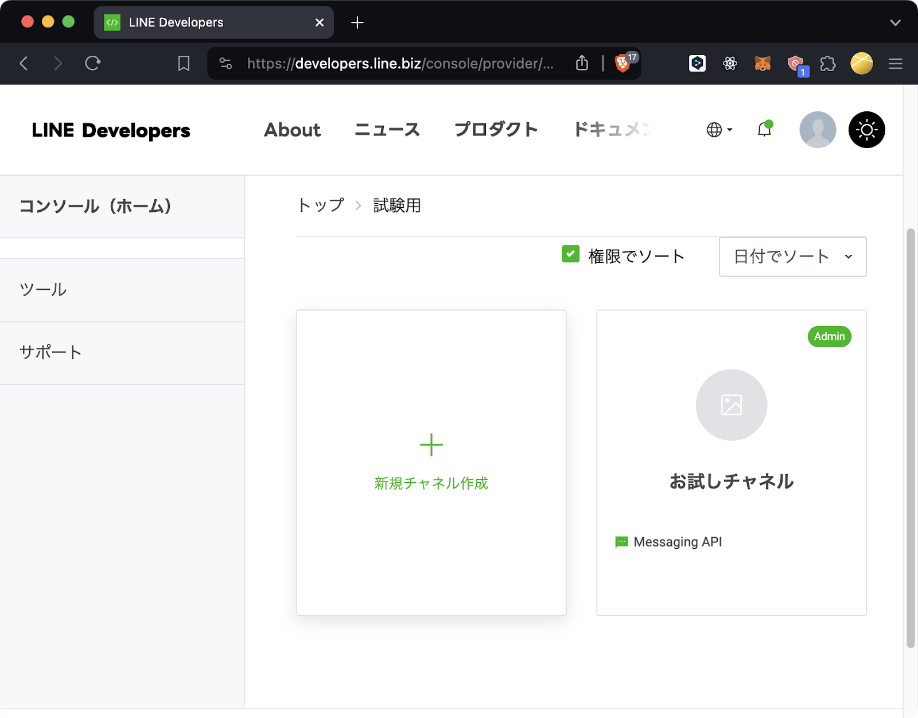Open the user account avatar
The image size is (918, 718).
click(x=818, y=130)
